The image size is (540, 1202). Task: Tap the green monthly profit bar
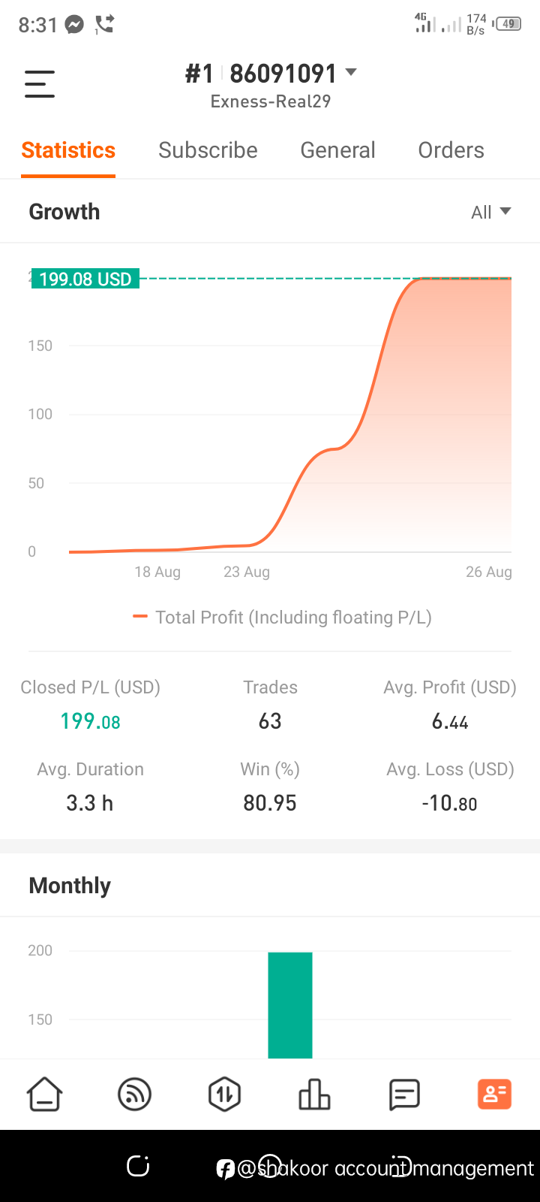pos(290,1005)
